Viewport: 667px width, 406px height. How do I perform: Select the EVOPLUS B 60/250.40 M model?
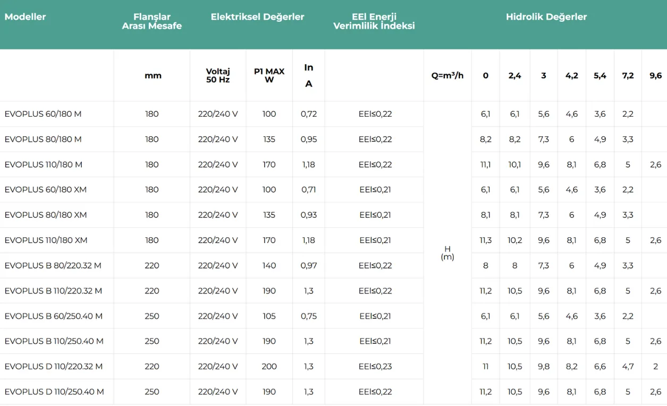[54, 316]
